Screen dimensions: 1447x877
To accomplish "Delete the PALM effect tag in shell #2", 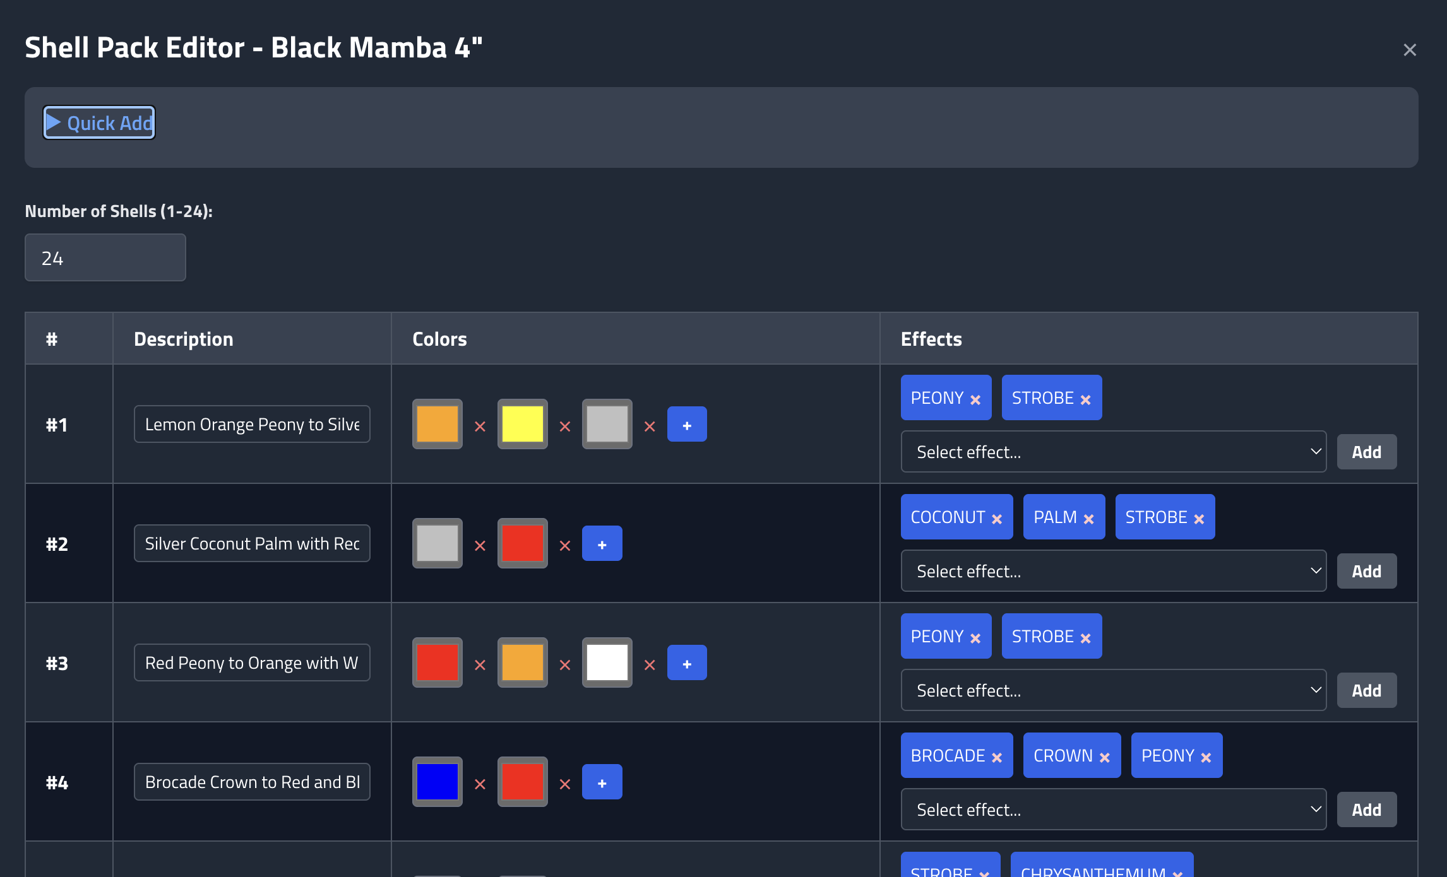I will pos(1089,519).
